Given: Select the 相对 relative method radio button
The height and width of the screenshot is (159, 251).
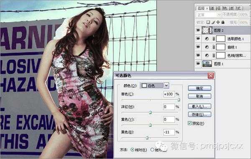Looking at the screenshot, I should tap(132, 150).
